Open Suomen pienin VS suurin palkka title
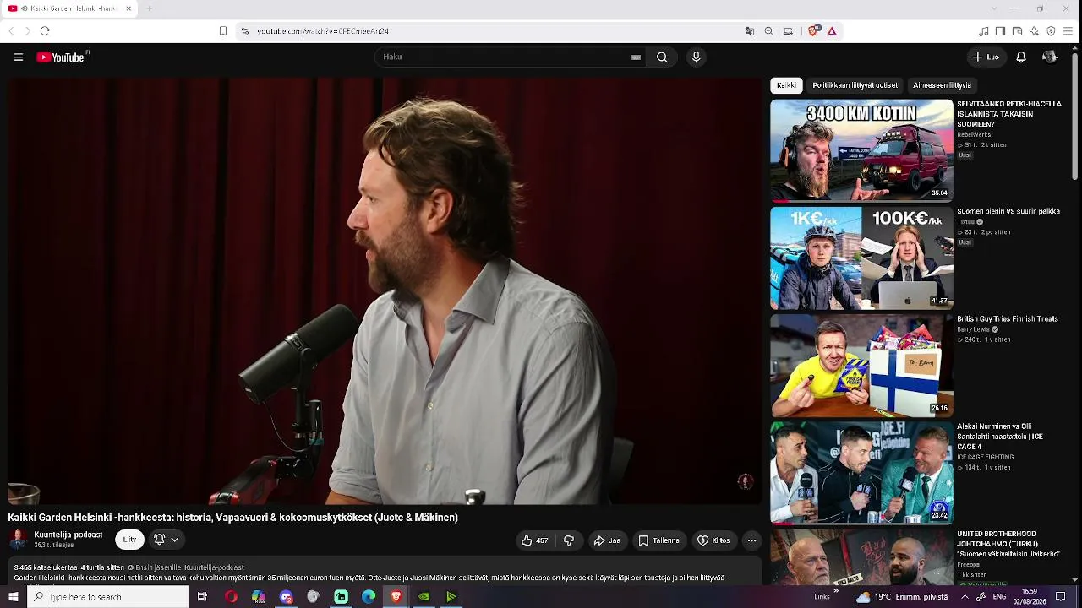 pyautogui.click(x=1008, y=211)
